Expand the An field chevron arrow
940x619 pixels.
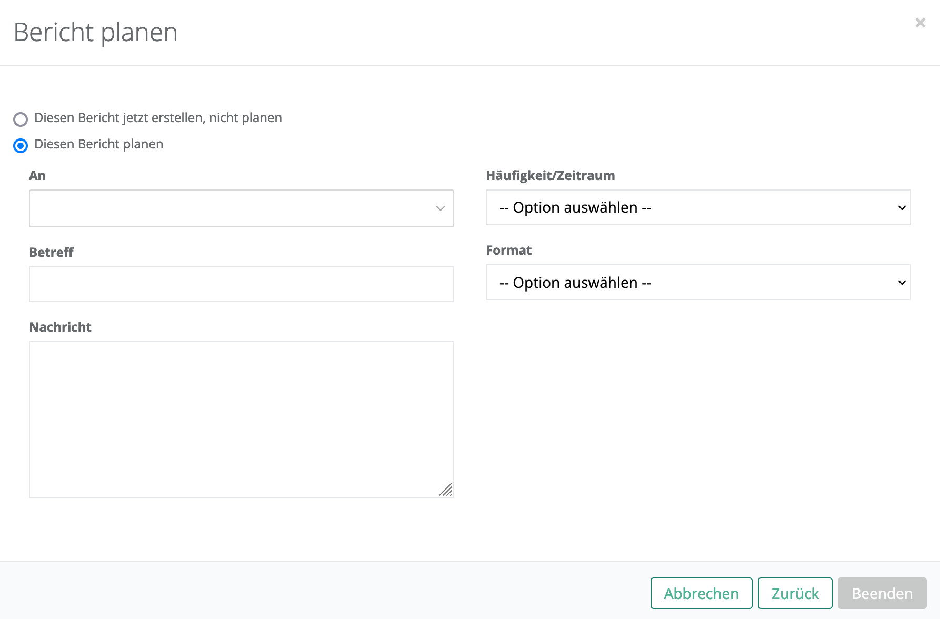click(x=441, y=208)
